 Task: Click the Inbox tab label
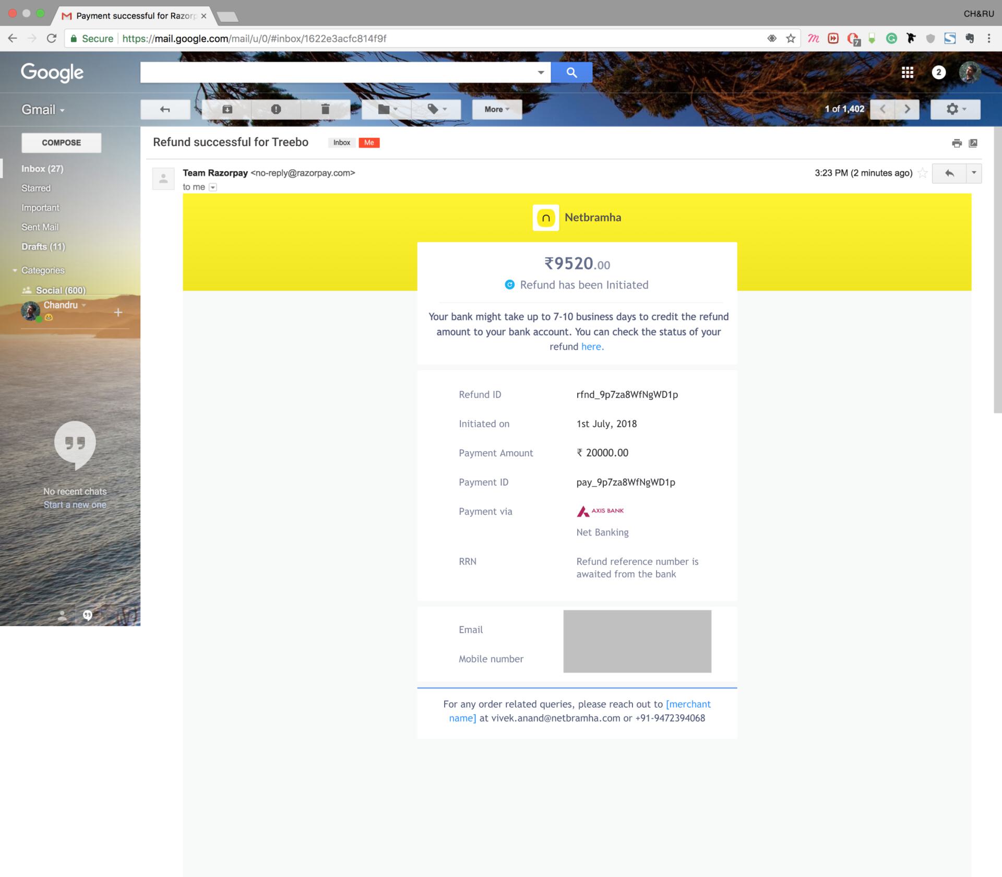(x=341, y=143)
